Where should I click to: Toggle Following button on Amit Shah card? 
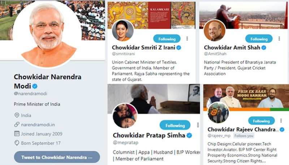[259, 39]
